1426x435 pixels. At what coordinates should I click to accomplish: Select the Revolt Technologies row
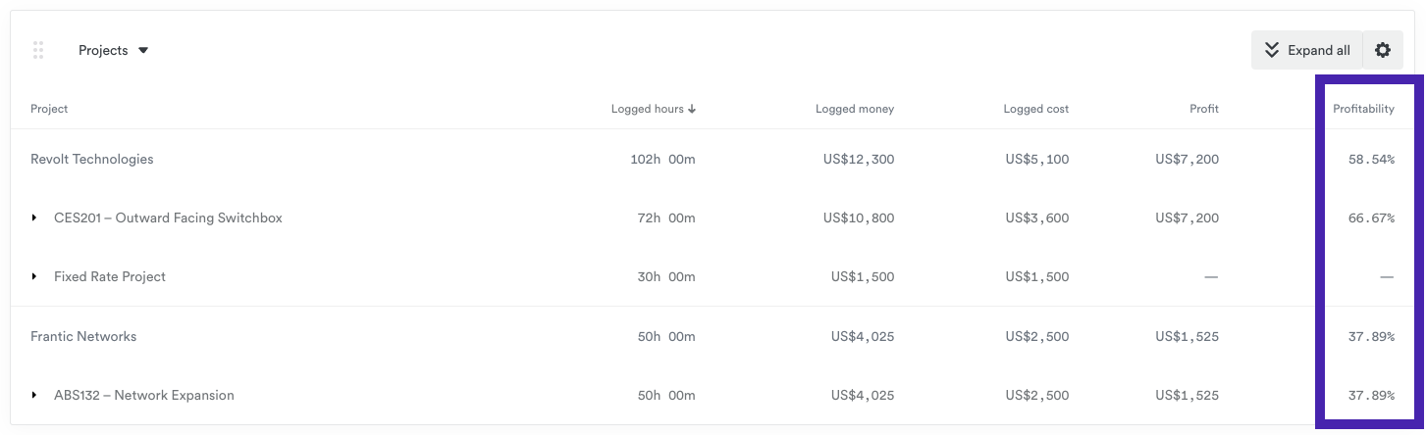point(92,159)
